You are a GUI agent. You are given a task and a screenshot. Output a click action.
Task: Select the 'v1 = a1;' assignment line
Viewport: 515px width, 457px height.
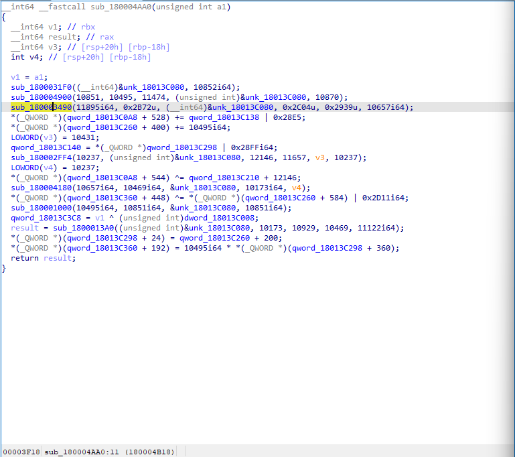pos(29,77)
